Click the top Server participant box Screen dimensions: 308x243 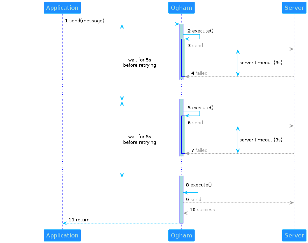point(294,8)
